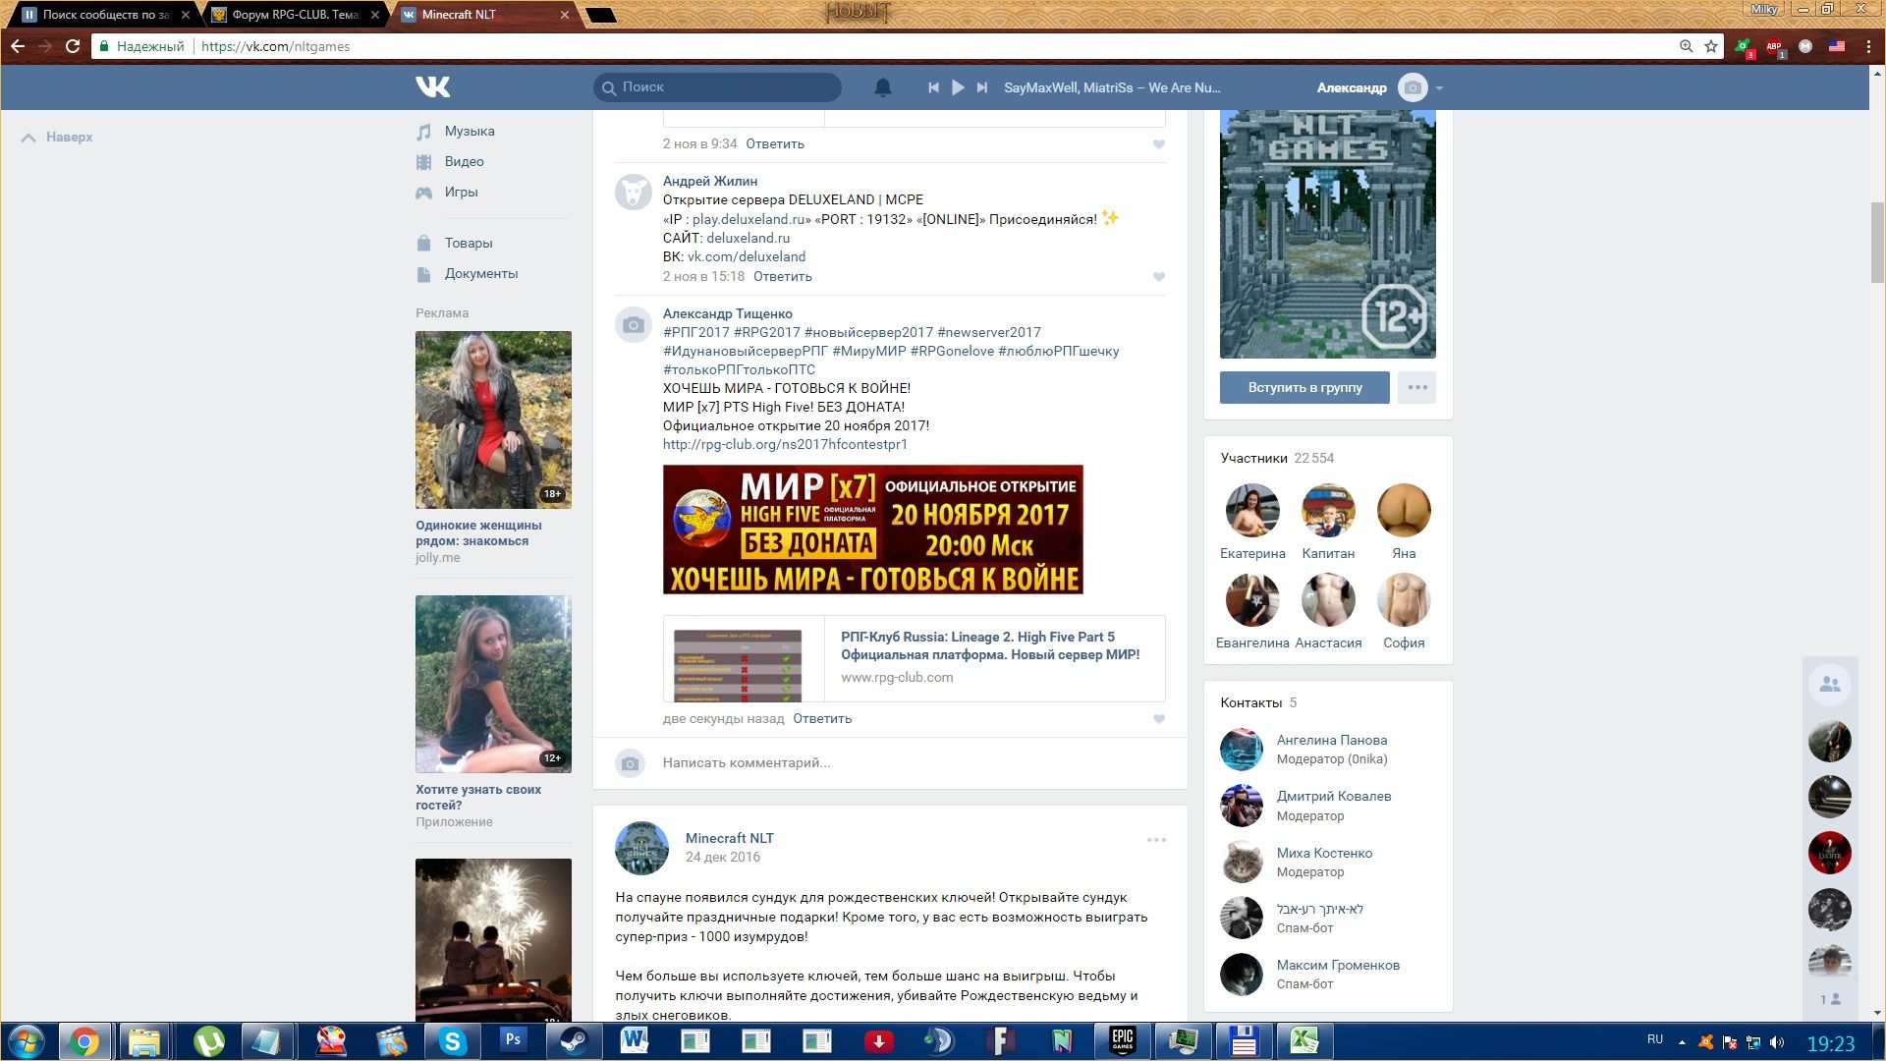
Task: Open contact Дмитрий Ковалев
Action: (1333, 797)
